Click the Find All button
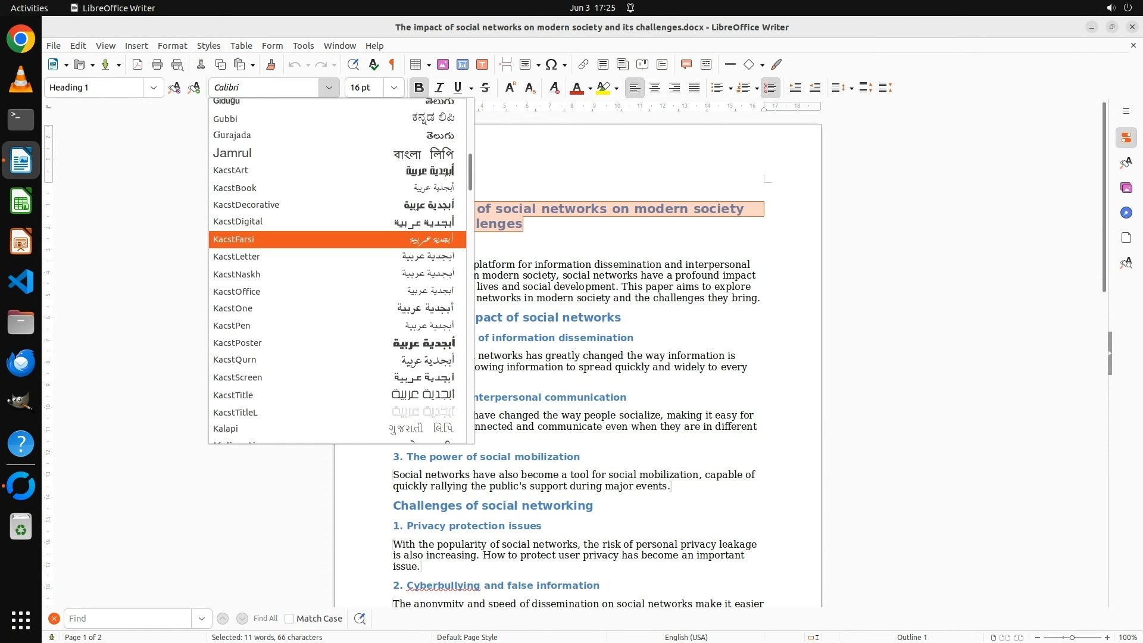The width and height of the screenshot is (1143, 643). [266, 619]
